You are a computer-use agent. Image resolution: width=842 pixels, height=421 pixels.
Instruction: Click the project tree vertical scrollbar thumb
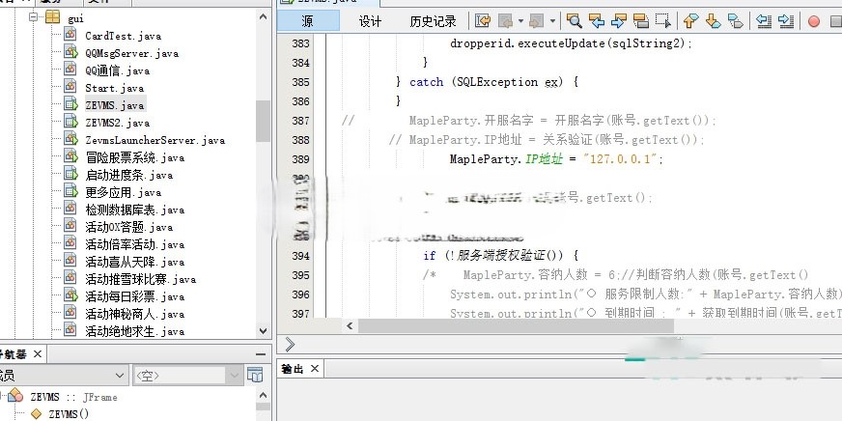point(263,121)
